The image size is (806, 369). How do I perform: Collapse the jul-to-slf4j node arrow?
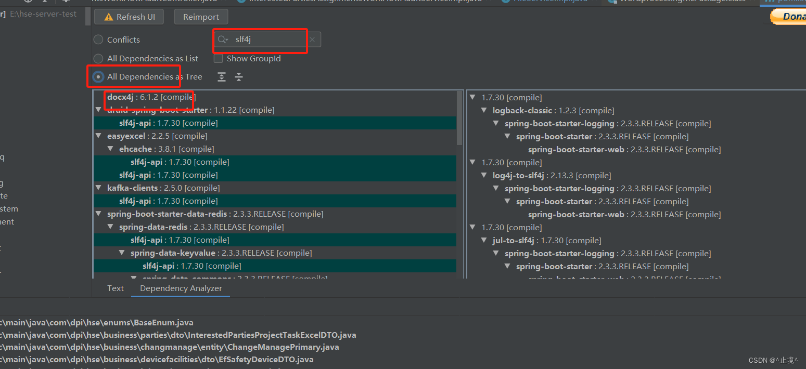coord(484,240)
